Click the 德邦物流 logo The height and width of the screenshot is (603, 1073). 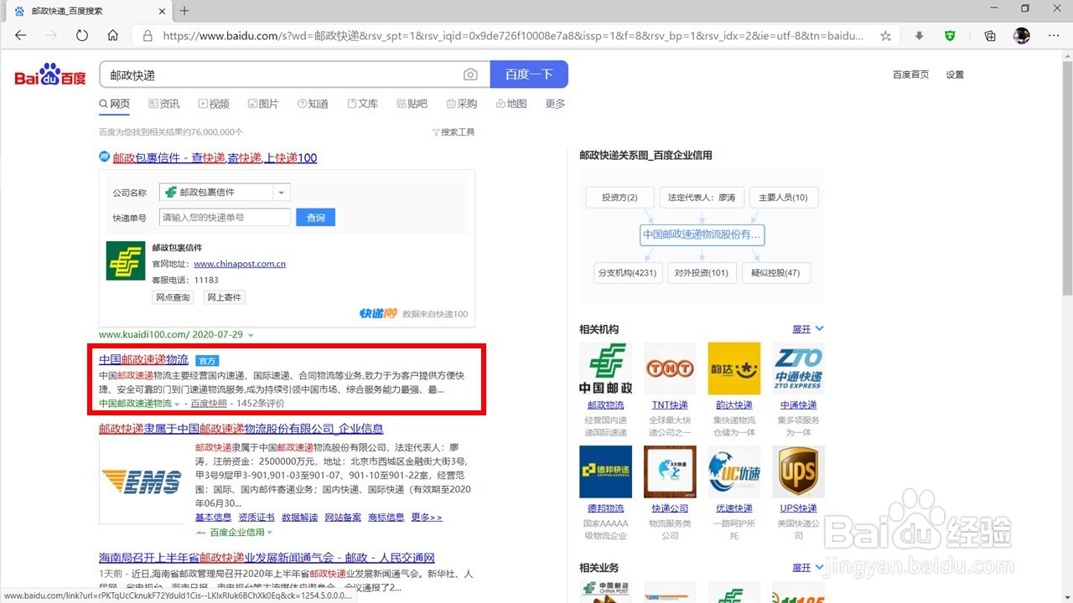pyautogui.click(x=605, y=471)
